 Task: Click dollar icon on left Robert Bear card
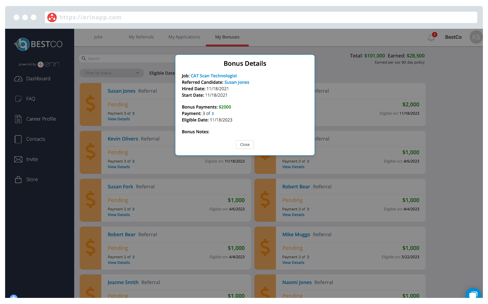tap(90, 248)
